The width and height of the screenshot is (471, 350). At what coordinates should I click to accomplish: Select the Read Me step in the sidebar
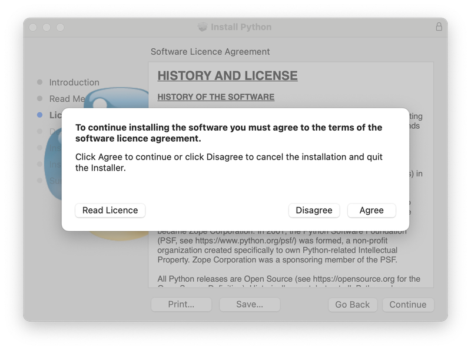tap(67, 99)
